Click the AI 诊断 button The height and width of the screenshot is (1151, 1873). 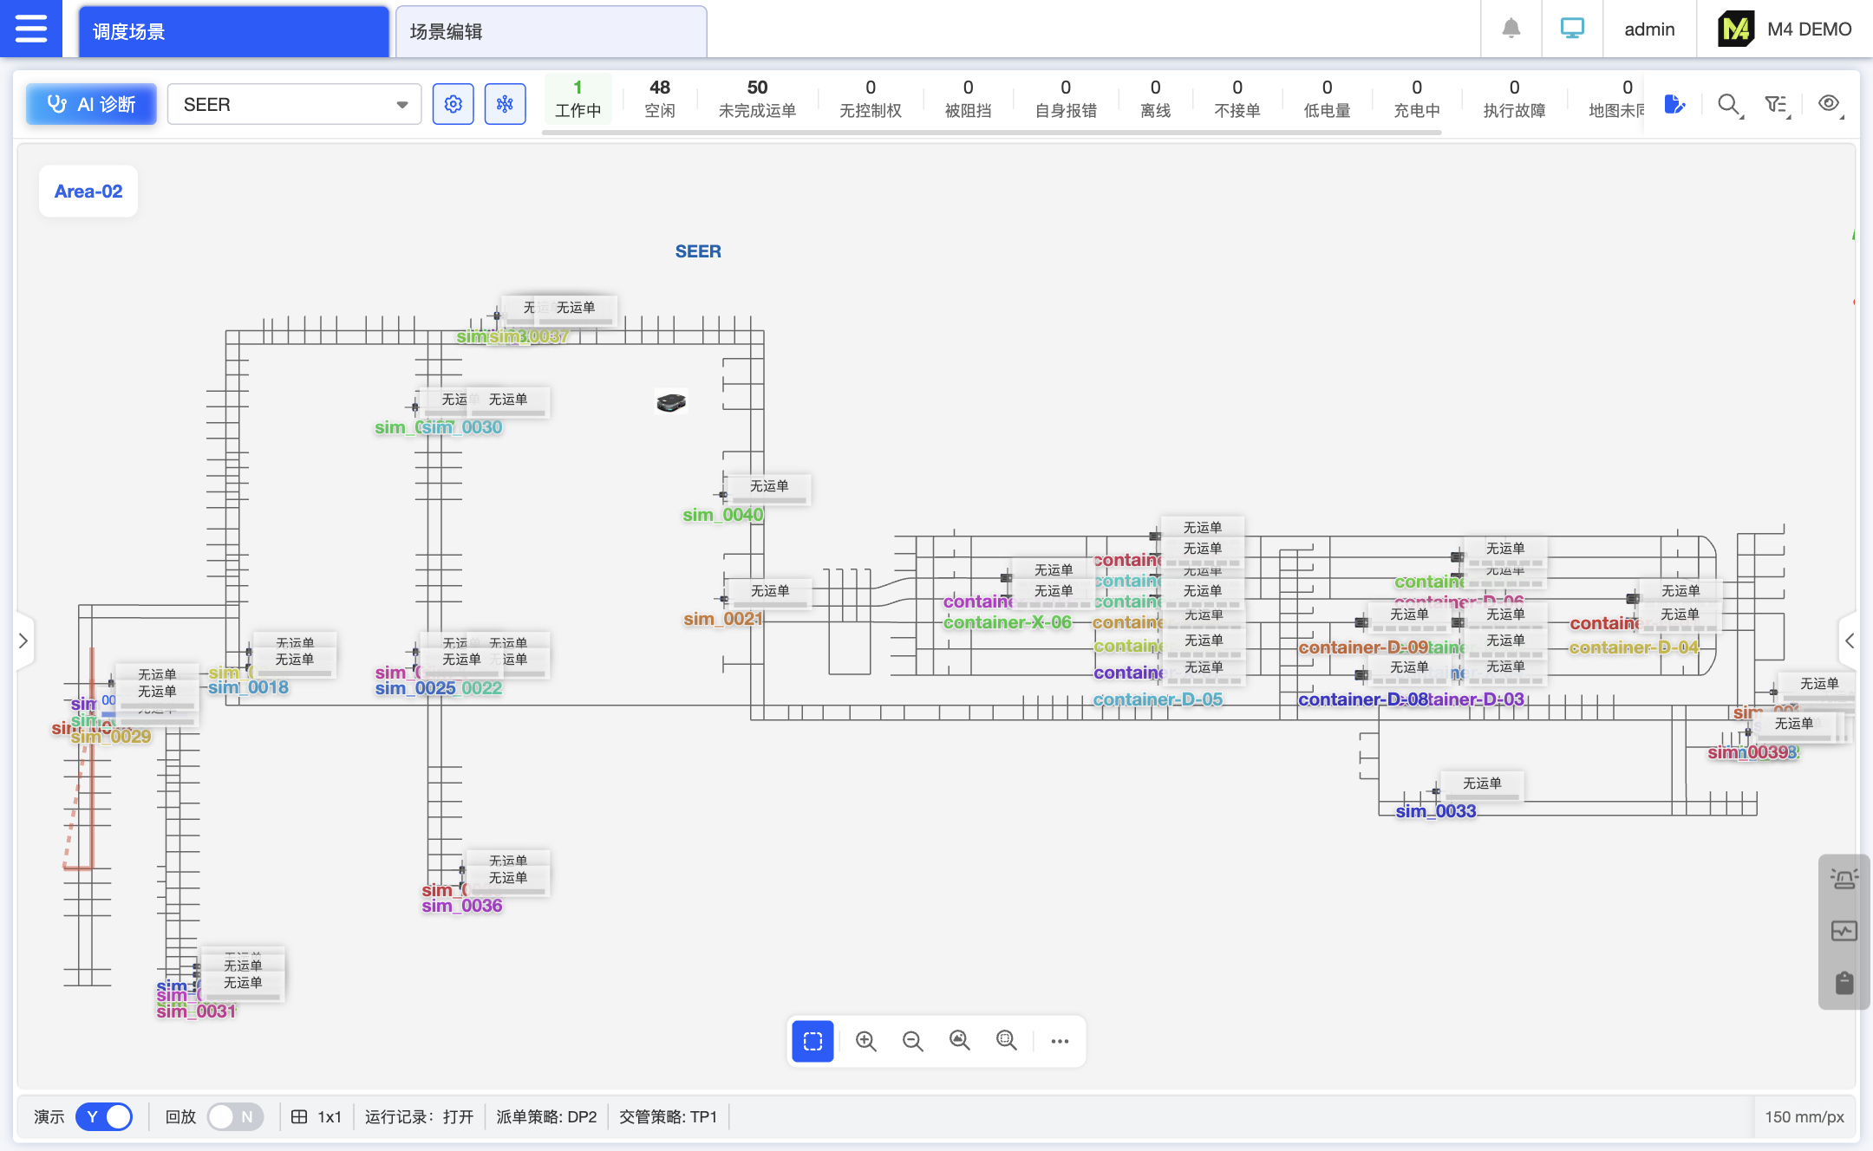(x=91, y=104)
